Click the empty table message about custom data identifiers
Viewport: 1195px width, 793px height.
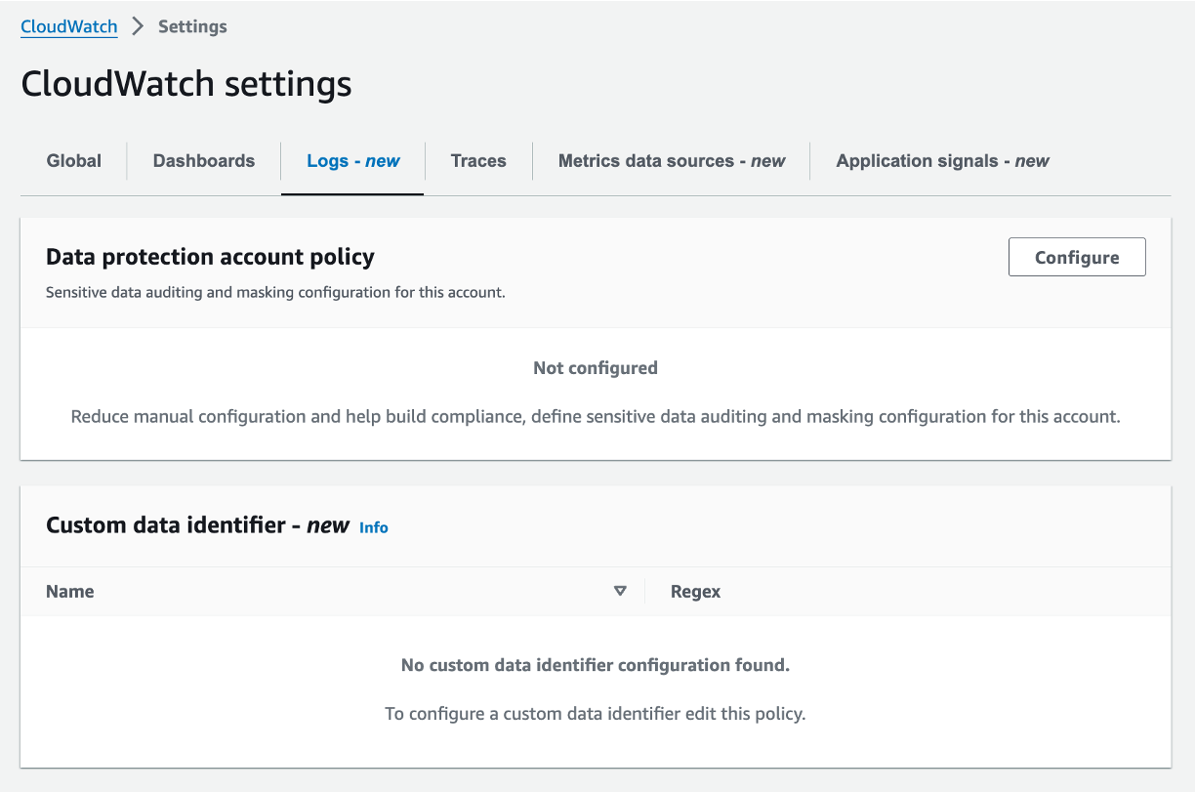point(596,665)
